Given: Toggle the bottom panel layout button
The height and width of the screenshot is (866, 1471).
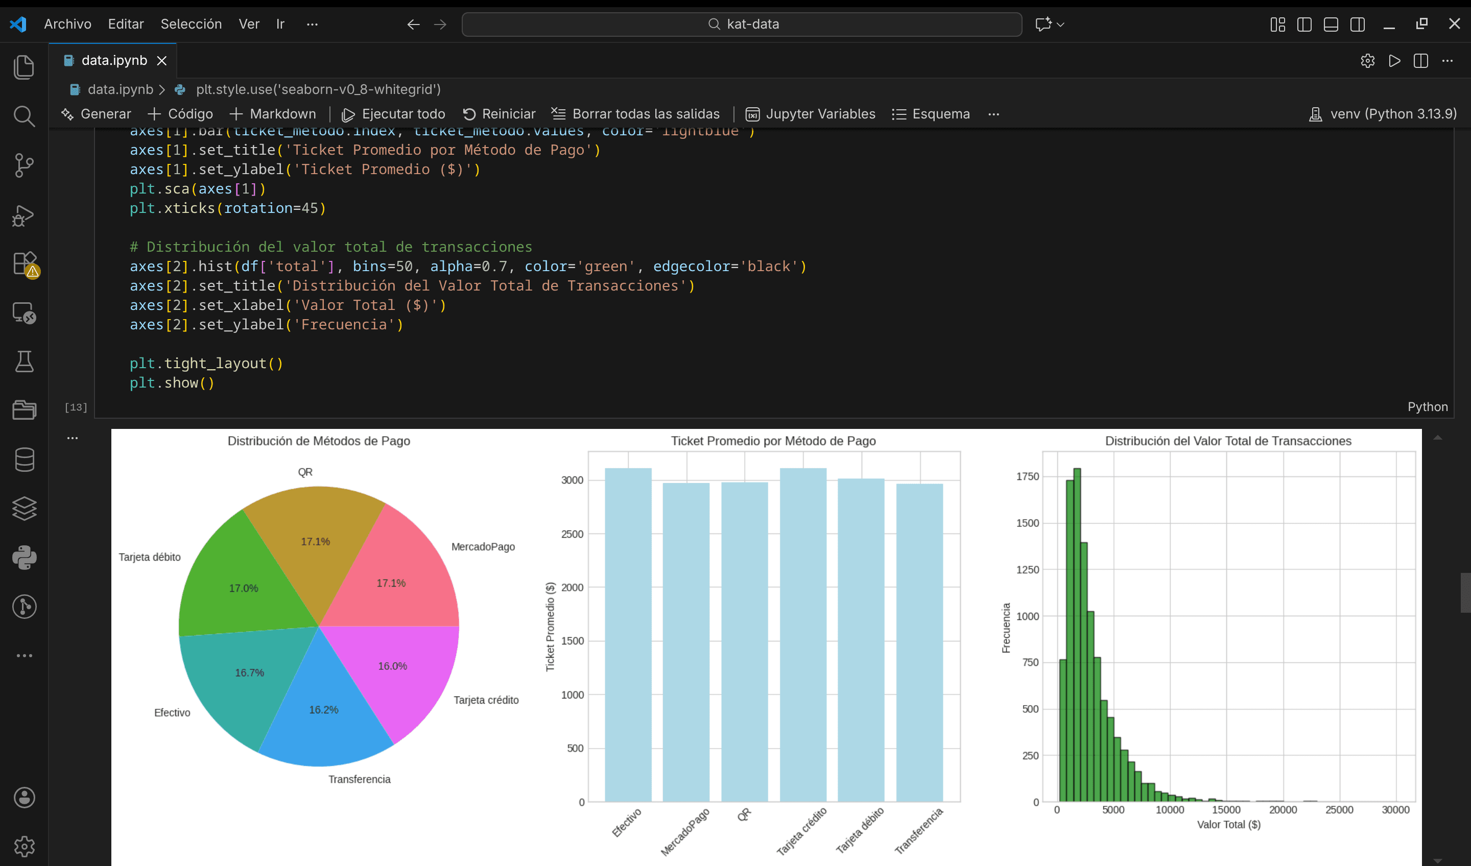Looking at the screenshot, I should (1331, 25).
